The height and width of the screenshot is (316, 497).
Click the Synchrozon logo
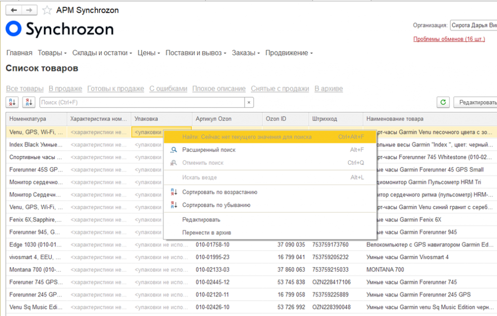point(60,29)
